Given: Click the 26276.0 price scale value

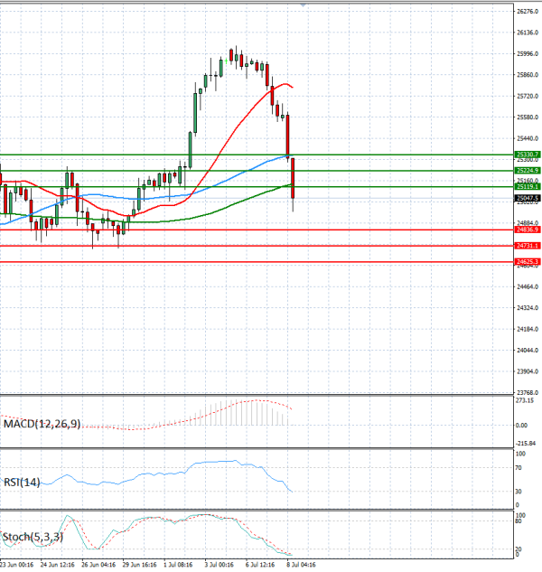Looking at the screenshot, I should click(x=528, y=12).
